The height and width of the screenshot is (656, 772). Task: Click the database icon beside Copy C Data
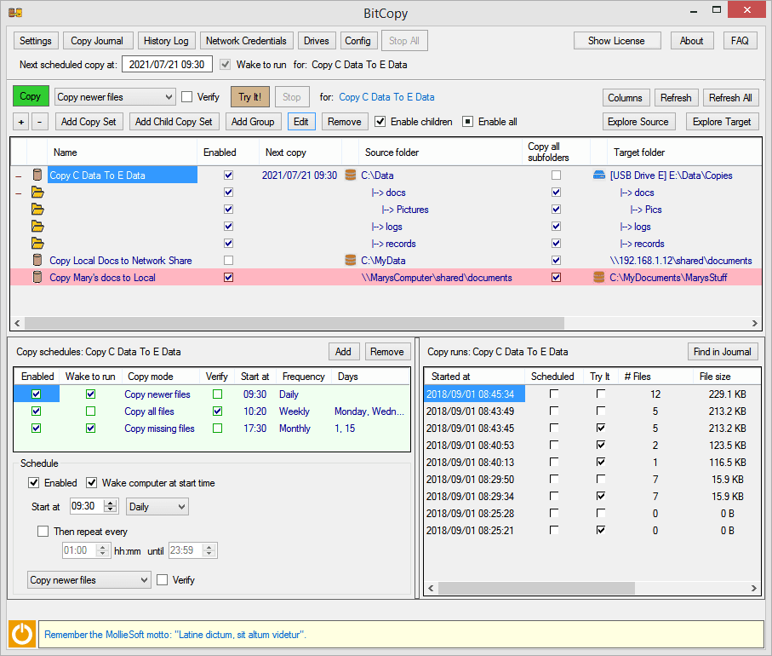(x=37, y=176)
